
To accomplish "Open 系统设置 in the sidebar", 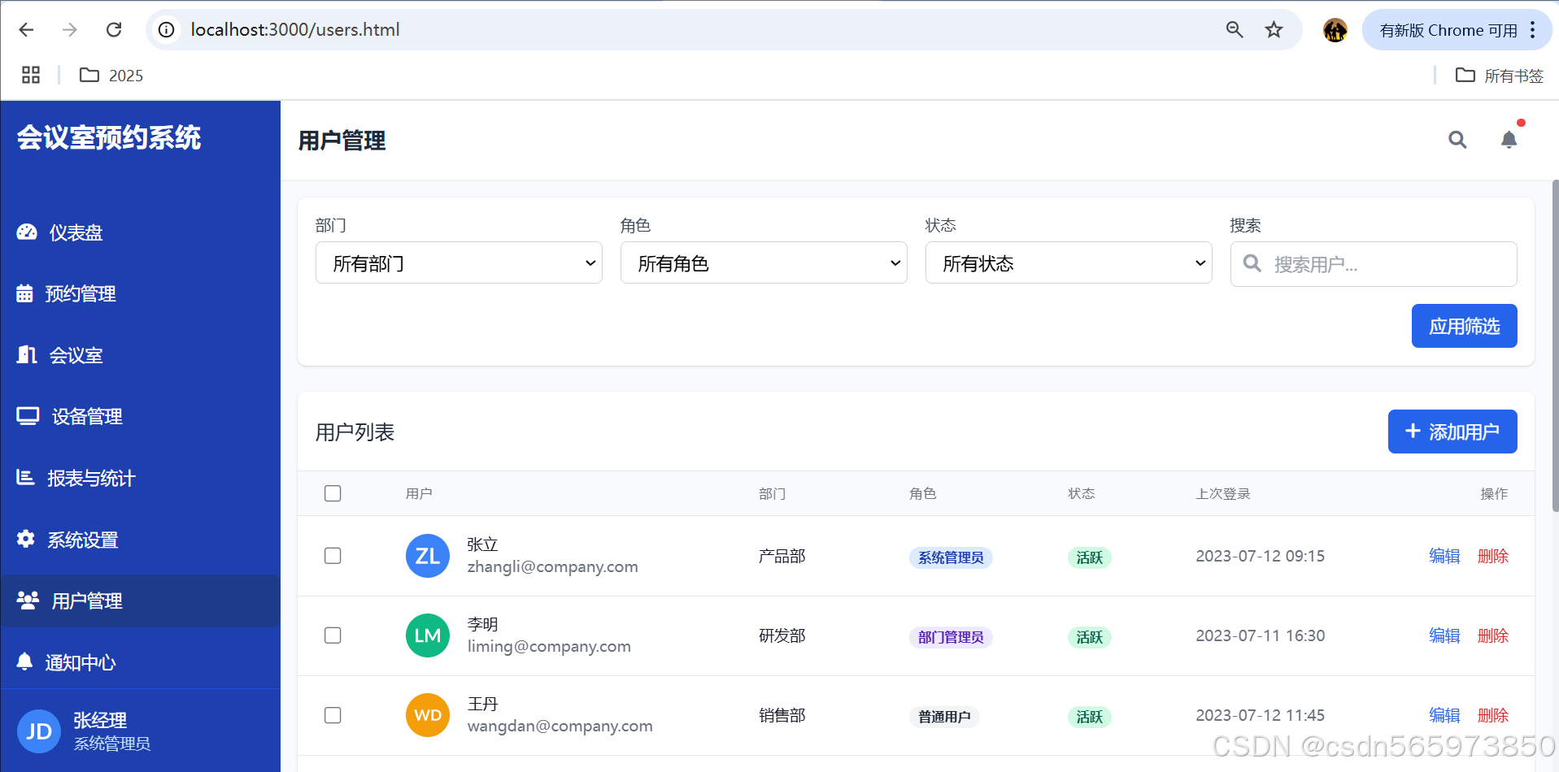I will point(141,540).
